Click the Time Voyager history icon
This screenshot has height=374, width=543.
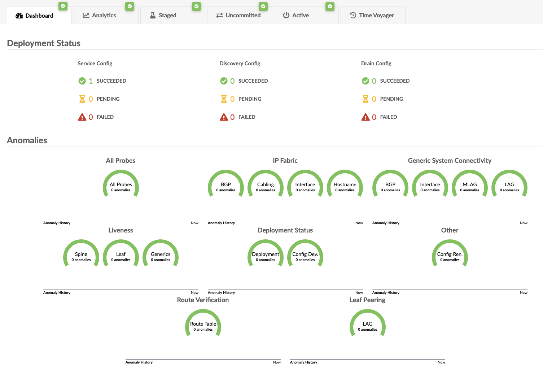pyautogui.click(x=353, y=15)
